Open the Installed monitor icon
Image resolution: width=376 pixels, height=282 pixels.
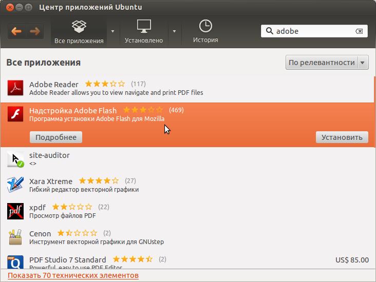(x=144, y=26)
